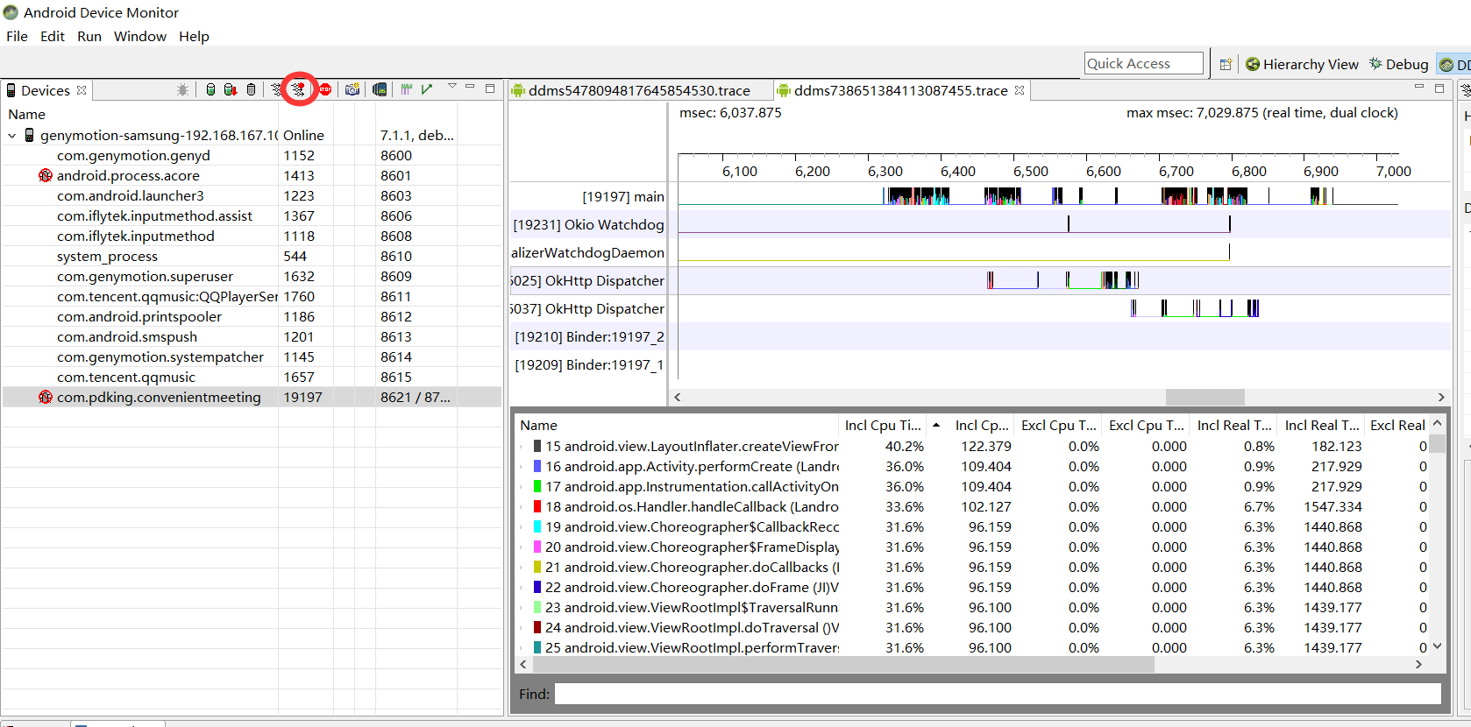The height and width of the screenshot is (727, 1471).
Task: Open the Edit menu
Action: (x=53, y=36)
